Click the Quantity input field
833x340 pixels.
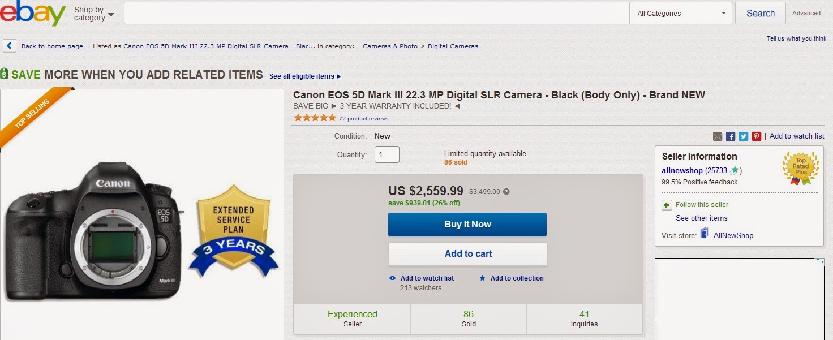pos(387,154)
